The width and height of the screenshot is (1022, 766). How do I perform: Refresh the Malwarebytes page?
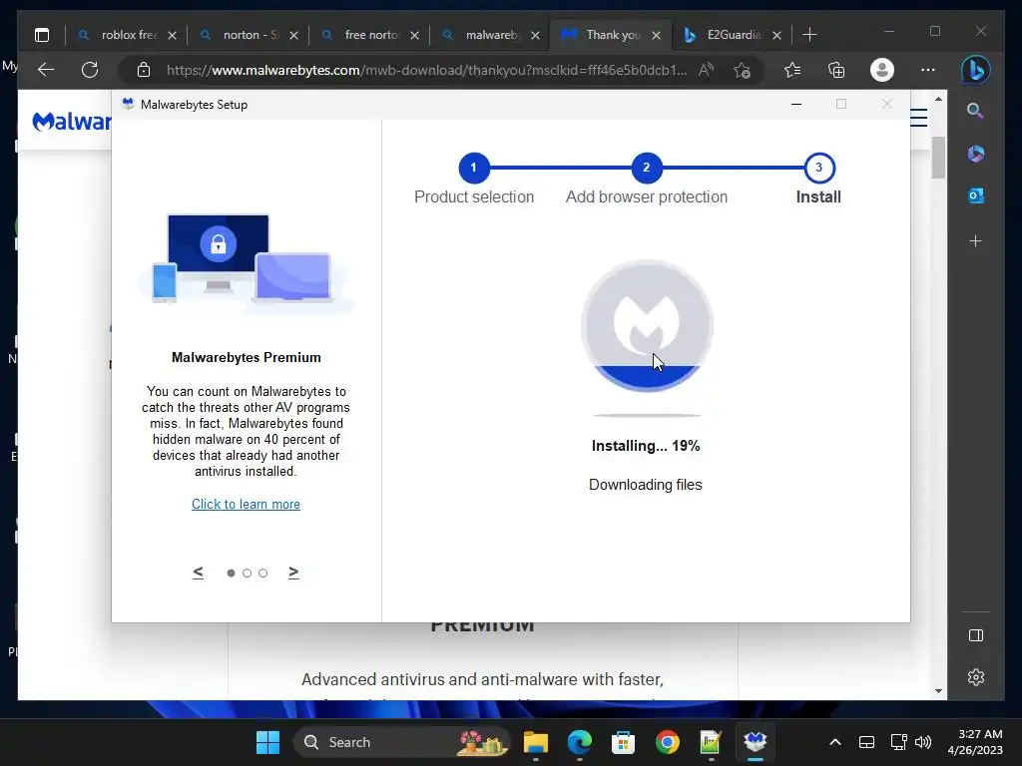pyautogui.click(x=90, y=70)
